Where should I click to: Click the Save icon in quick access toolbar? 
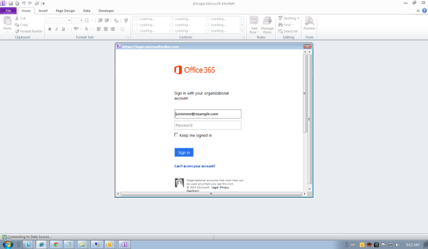click(x=11, y=3)
